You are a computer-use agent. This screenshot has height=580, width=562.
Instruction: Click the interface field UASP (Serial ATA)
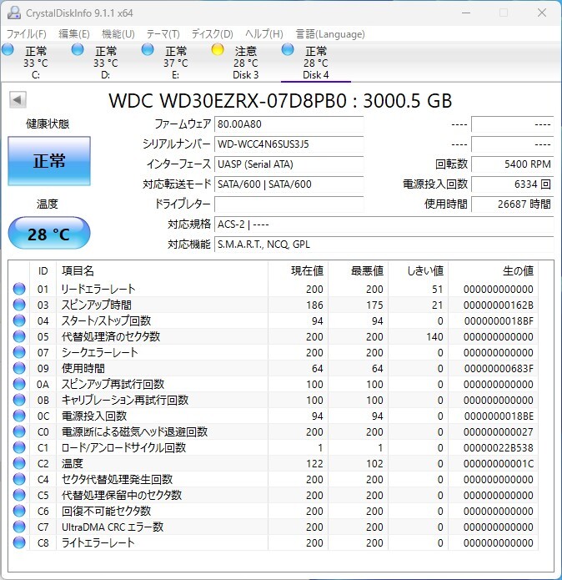pos(289,164)
